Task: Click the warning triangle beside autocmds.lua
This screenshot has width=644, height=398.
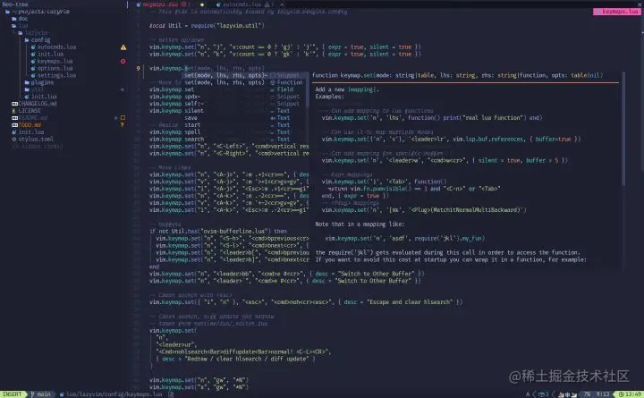Action: coord(123,47)
